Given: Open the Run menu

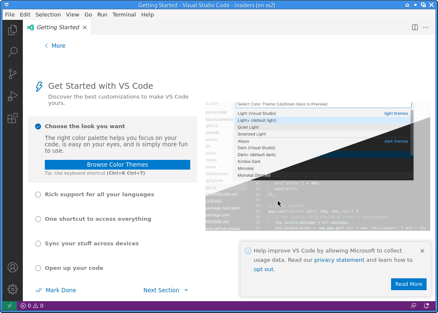Looking at the screenshot, I should coord(102,14).
